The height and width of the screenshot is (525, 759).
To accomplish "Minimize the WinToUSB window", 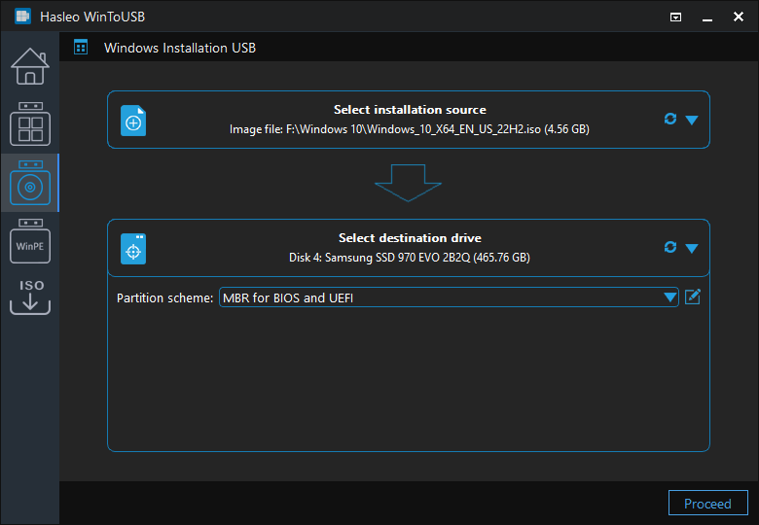I will pyautogui.click(x=707, y=17).
